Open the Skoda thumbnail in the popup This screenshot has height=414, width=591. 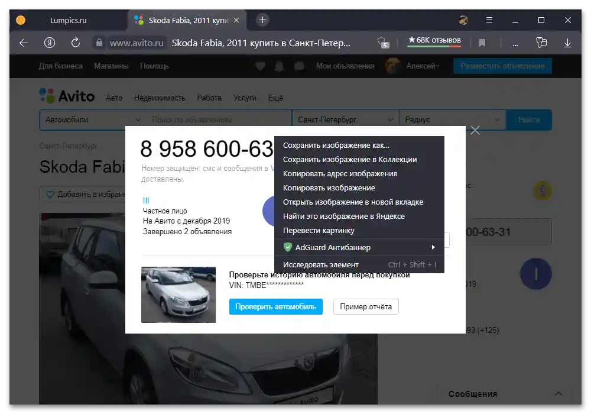pos(178,295)
